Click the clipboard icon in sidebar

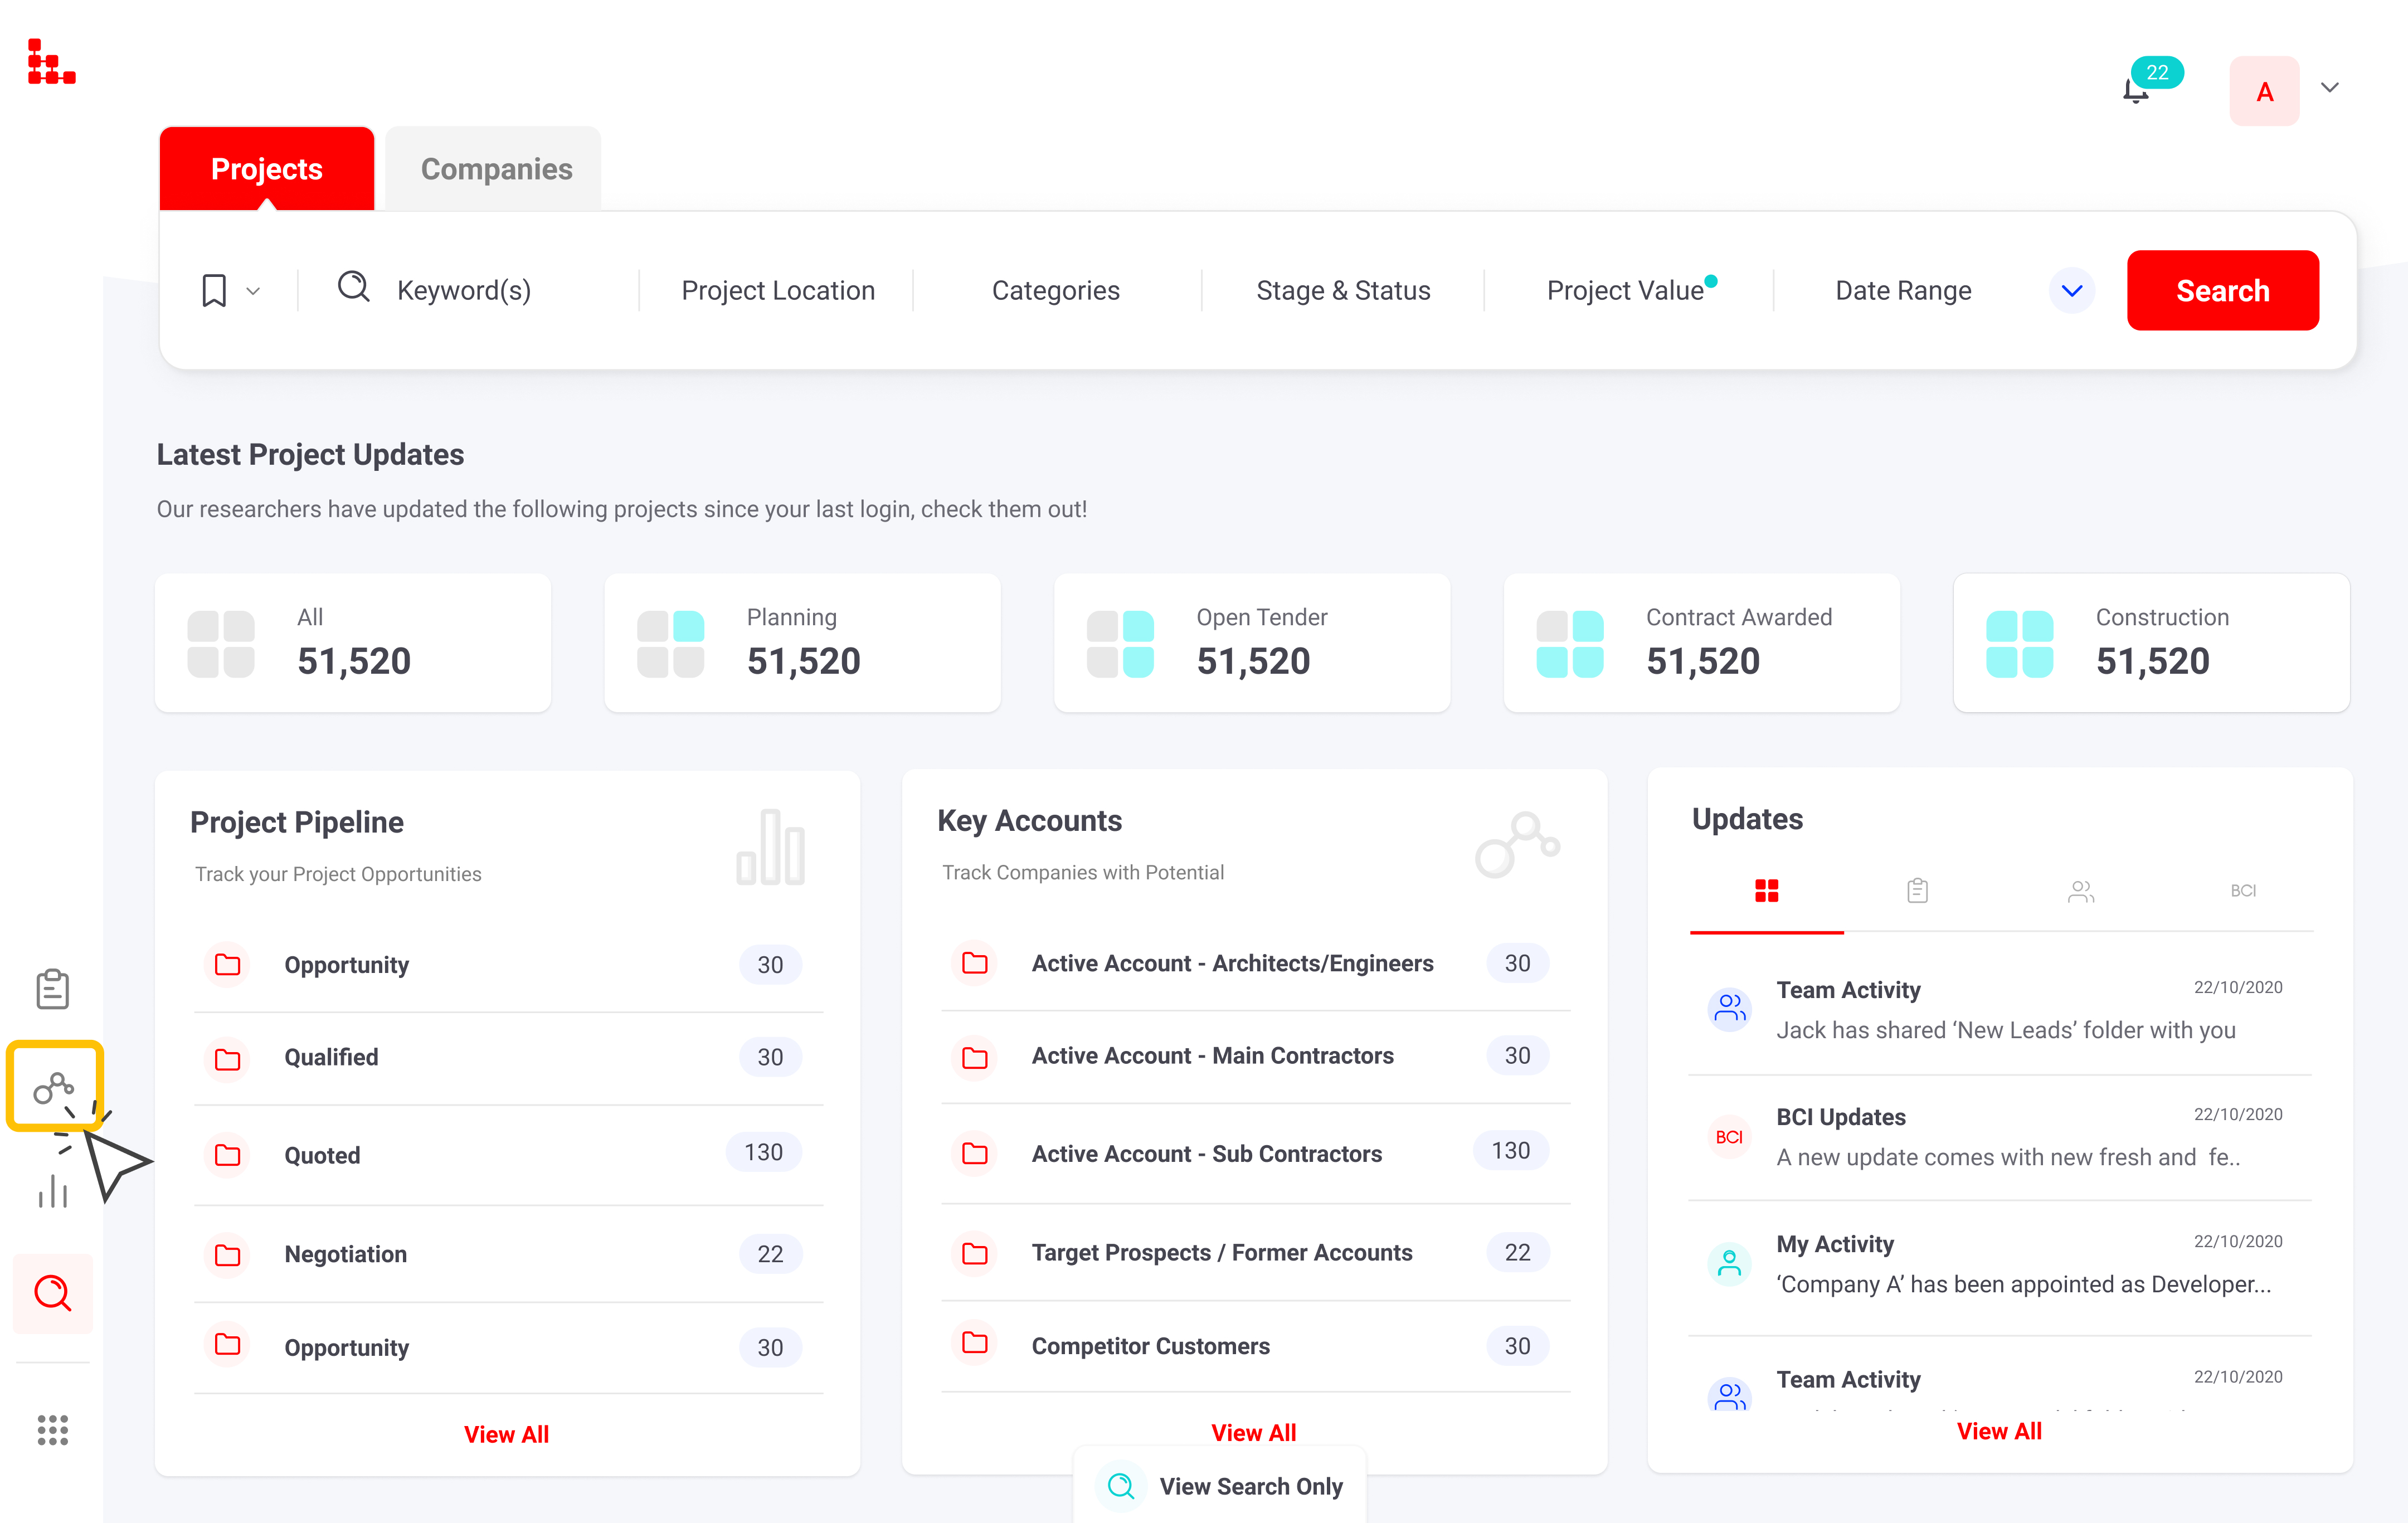pos(52,989)
